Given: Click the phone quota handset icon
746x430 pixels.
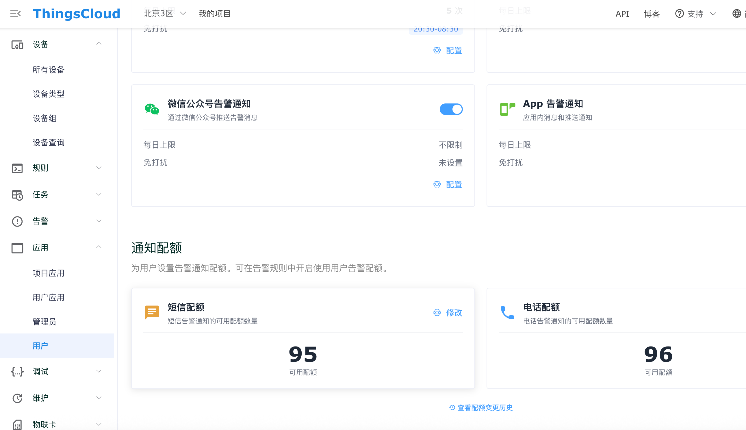Looking at the screenshot, I should click(507, 312).
